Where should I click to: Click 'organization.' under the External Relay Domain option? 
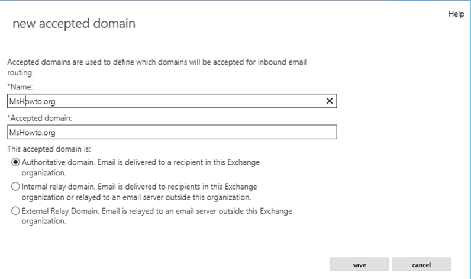pyautogui.click(x=44, y=222)
